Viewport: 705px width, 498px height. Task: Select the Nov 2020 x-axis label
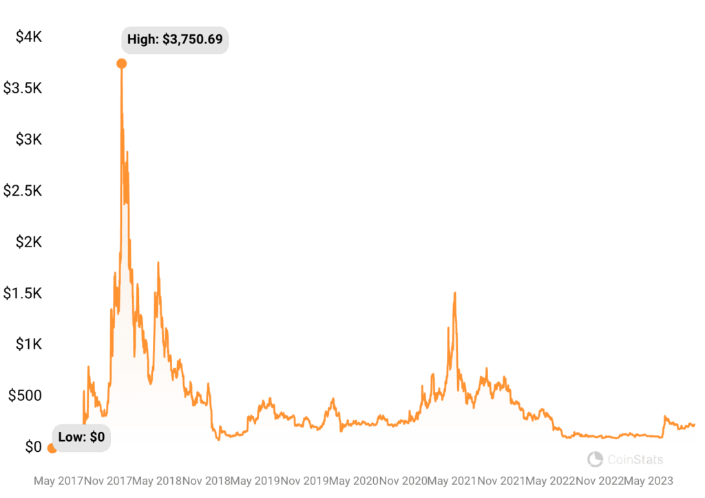point(403,481)
